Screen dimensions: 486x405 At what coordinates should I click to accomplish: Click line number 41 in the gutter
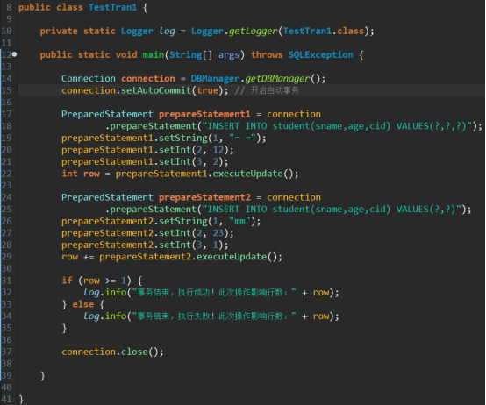coord(6,400)
